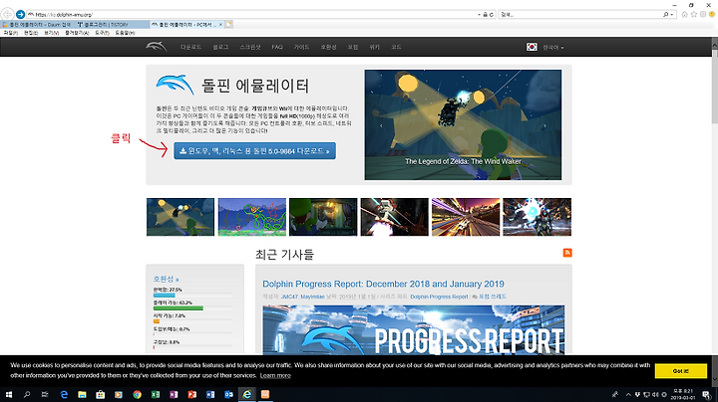Viewport: 718px width, 402px height.
Task: Select the Luigi's Mansion screenshot thumbnail
Action: tap(323, 217)
